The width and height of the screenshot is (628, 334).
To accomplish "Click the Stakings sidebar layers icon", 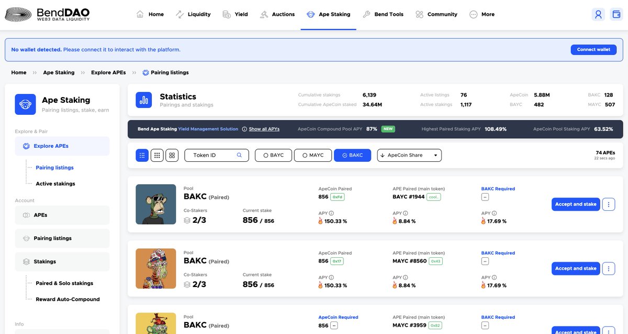I will pos(26,261).
